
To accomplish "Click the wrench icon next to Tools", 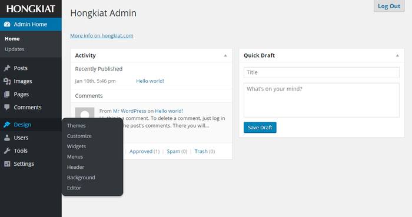I will point(7,151).
